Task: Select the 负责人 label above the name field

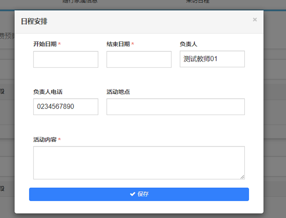Action: (188, 44)
